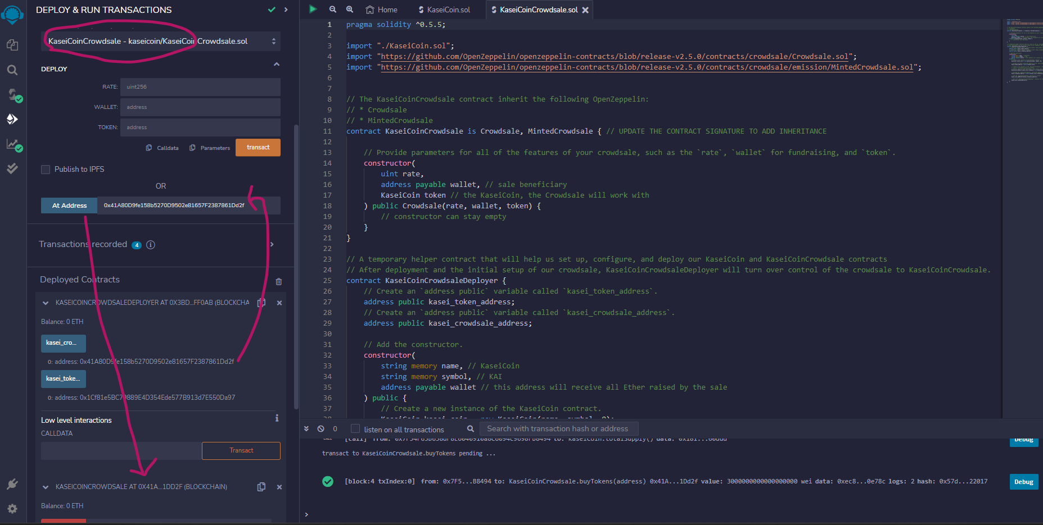Viewport: 1043px width, 525px height.
Task: Click pending transaction count zero
Action: point(335,428)
